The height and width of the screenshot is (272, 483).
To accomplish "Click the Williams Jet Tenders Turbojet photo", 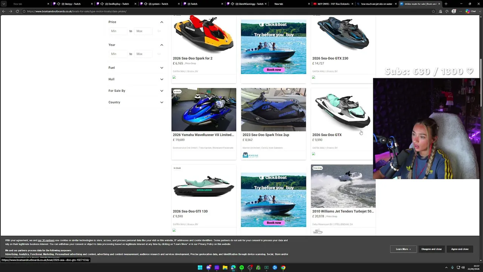I will tap(343, 186).
